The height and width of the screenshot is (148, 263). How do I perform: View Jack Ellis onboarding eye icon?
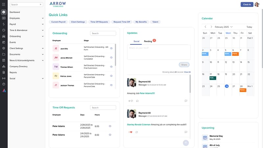click(111, 48)
